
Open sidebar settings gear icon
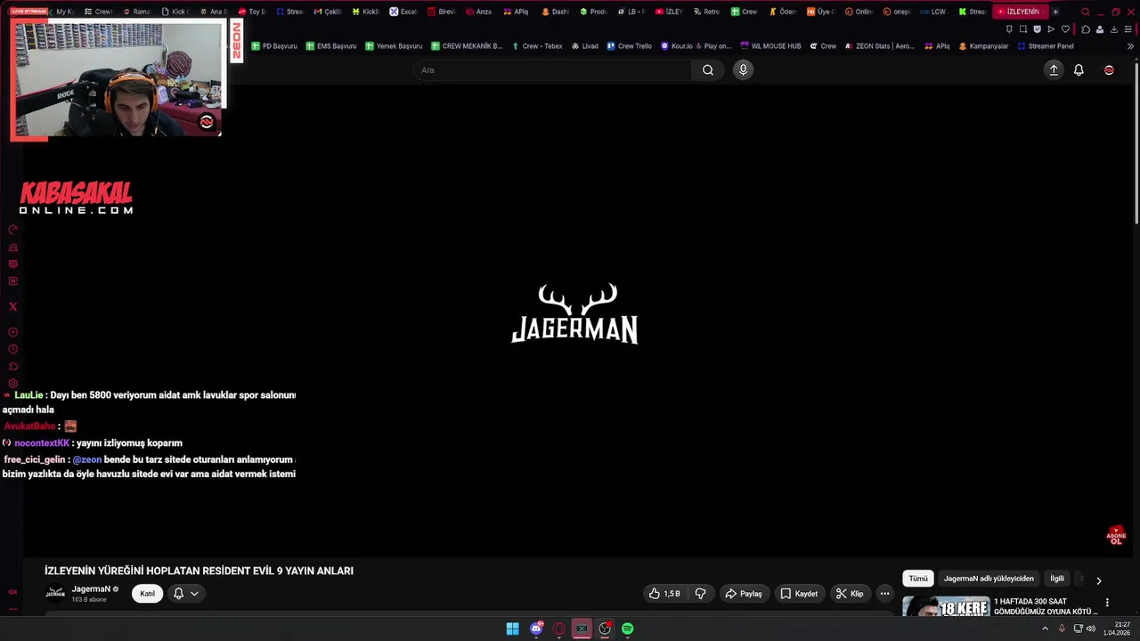pos(12,383)
